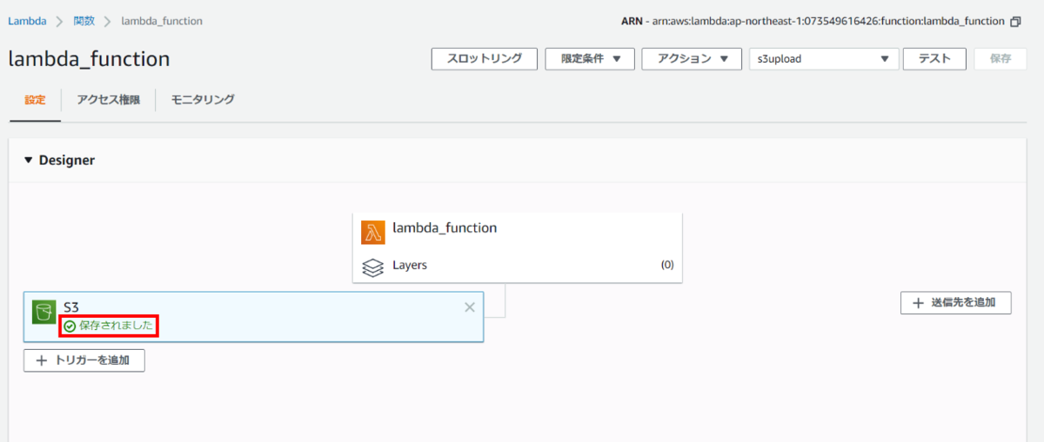Click the テスト button
This screenshot has width=1044, height=442.
tap(935, 59)
